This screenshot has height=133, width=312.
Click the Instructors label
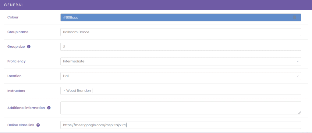click(x=16, y=91)
